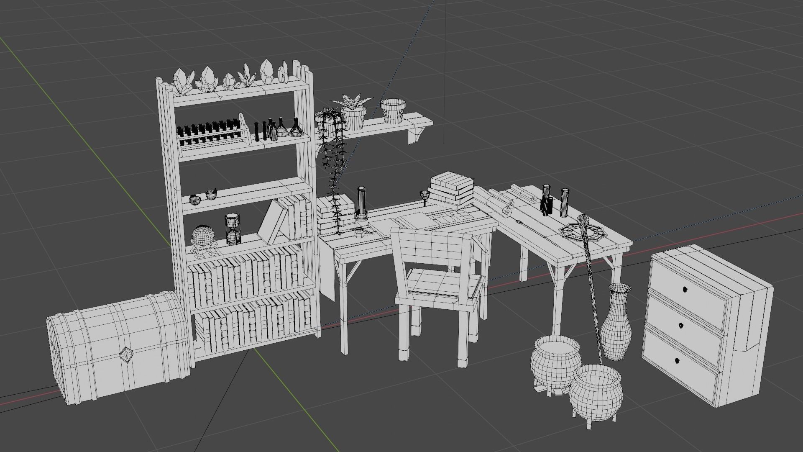803x452 pixels.
Task: Select the crystal cluster atop the bookshelf
Action: (207, 80)
